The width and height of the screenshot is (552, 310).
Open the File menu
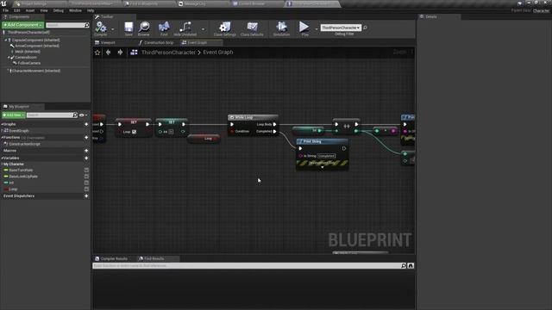click(6, 10)
